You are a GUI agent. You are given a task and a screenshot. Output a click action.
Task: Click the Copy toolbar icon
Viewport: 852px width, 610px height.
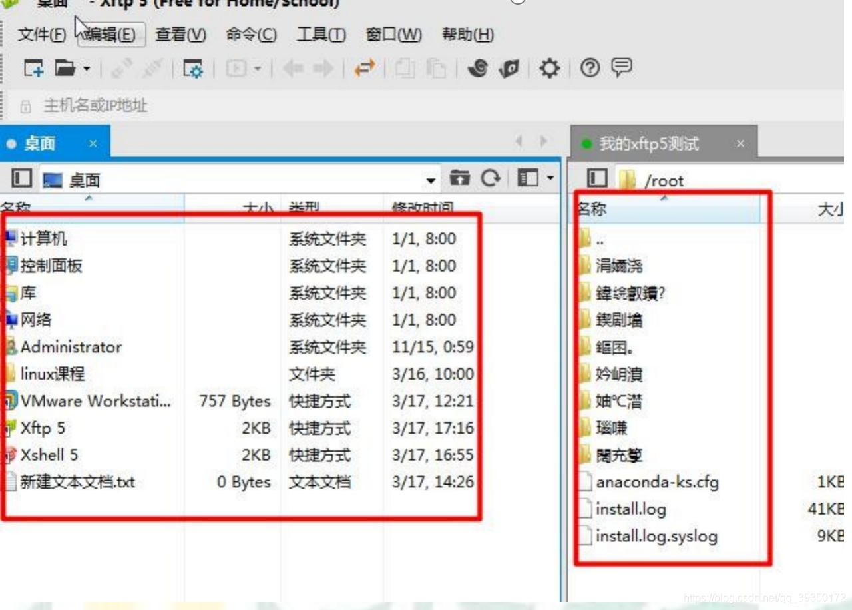(x=405, y=68)
